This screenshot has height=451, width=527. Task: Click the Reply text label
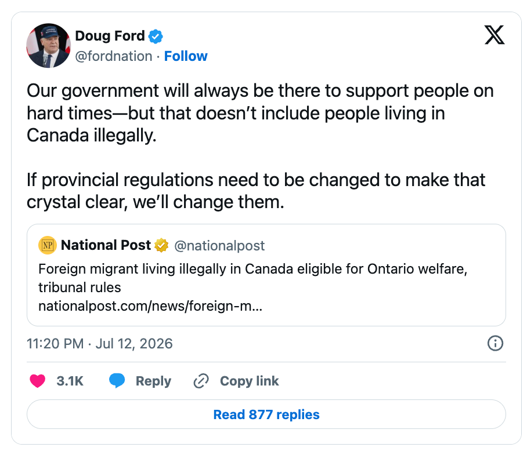pos(153,381)
